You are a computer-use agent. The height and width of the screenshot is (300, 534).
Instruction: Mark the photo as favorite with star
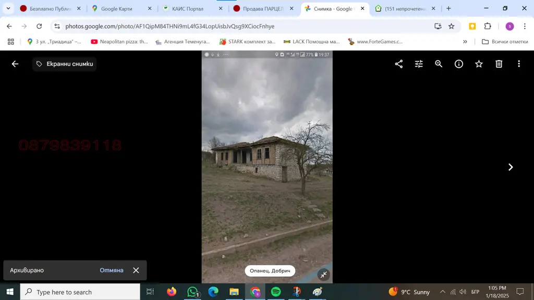pos(479,64)
